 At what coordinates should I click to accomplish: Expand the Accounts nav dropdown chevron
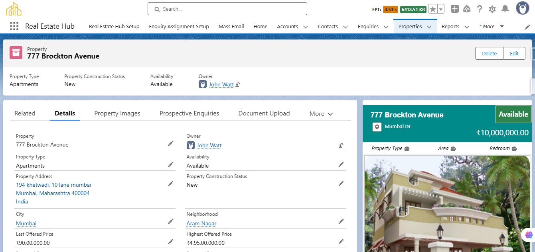[x=306, y=27]
